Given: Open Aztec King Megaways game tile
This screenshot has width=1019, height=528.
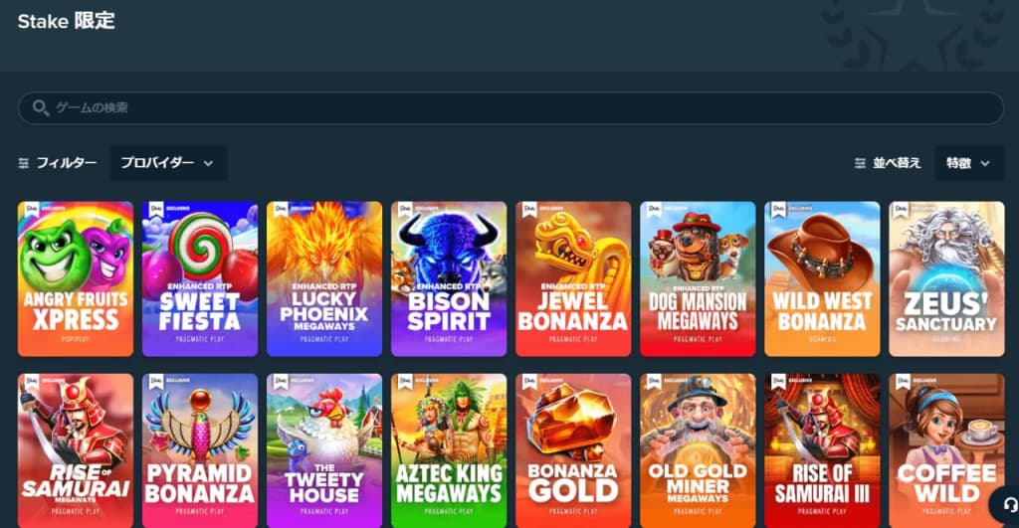Looking at the screenshot, I should (x=449, y=450).
